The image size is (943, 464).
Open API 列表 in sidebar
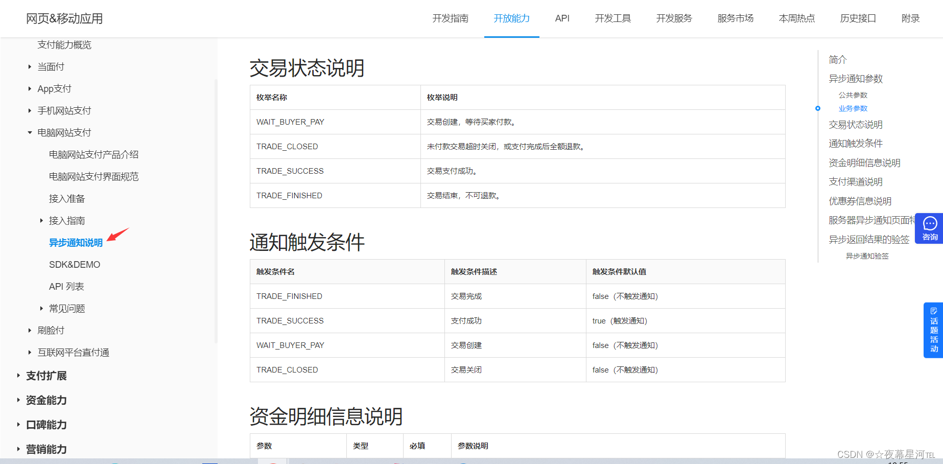66,287
